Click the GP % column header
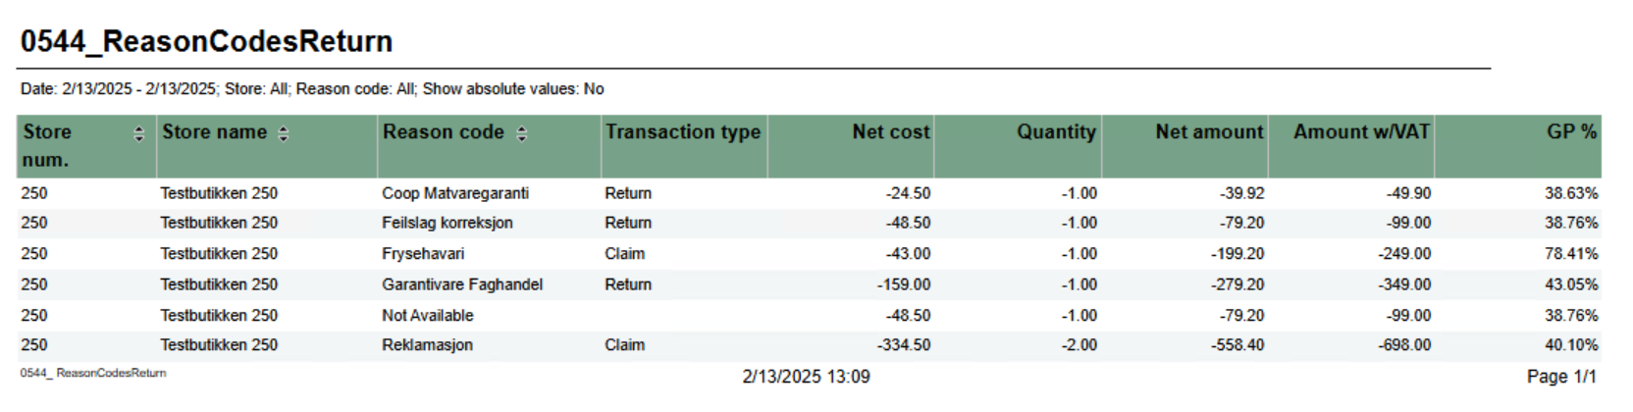 [1571, 132]
